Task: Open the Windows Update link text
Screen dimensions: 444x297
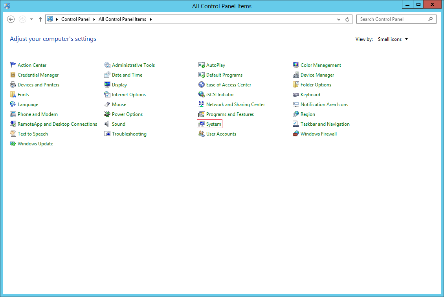Action: pyautogui.click(x=35, y=143)
